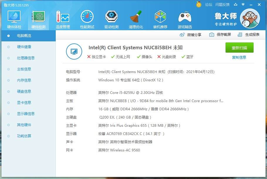Screen dimensions: 267x179
Task: Click 复制信息 to copy hardware info
Action: pyautogui.click(x=239, y=57)
